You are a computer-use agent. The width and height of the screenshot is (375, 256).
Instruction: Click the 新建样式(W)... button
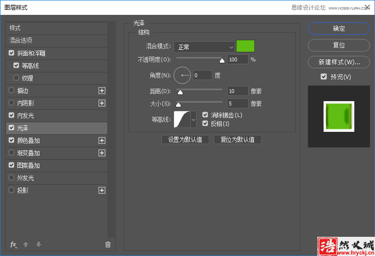339,62
